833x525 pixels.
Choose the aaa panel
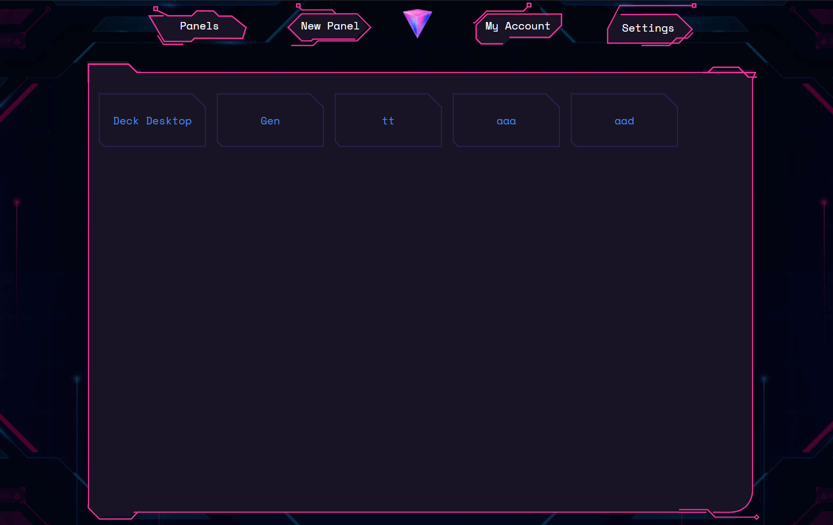(x=506, y=121)
